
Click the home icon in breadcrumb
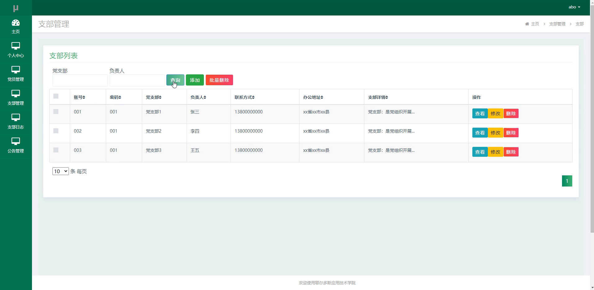(527, 24)
